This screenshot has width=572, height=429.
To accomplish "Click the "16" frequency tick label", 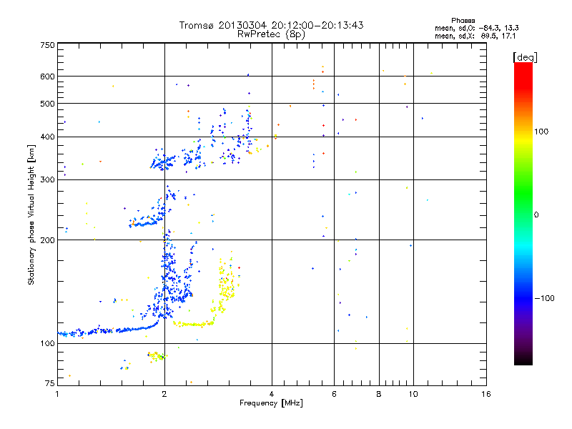I will [x=486, y=394].
